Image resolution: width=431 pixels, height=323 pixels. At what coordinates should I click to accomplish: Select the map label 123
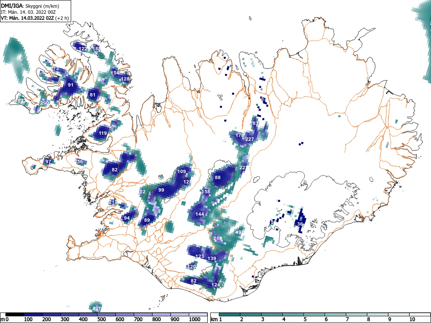(x=200, y=257)
